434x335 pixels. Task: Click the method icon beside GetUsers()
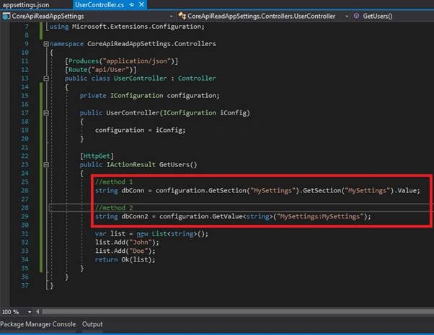(x=356, y=16)
